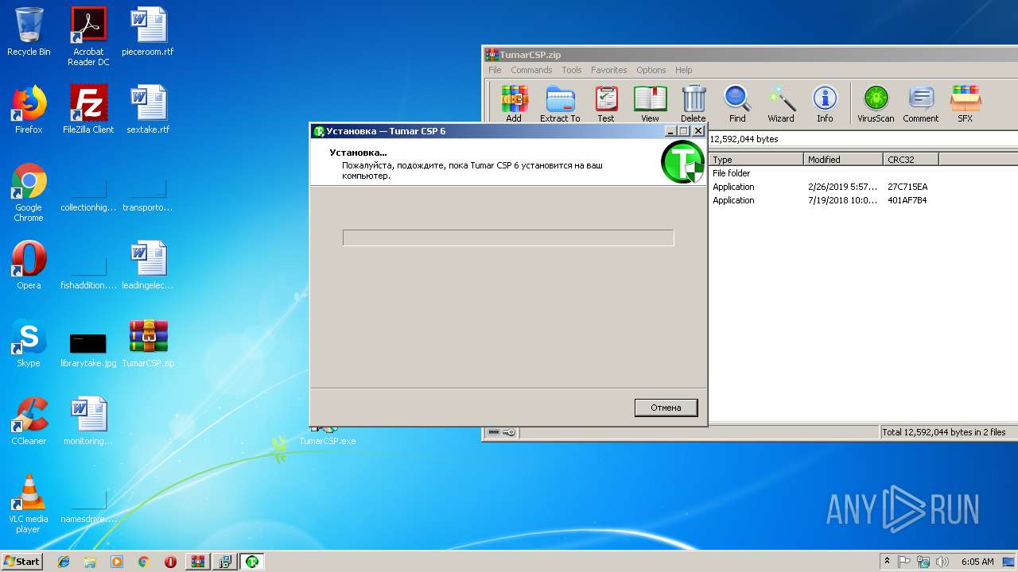Click the Extract To icon in WinRAR
Screen dimensions: 1018x572
pos(560,104)
